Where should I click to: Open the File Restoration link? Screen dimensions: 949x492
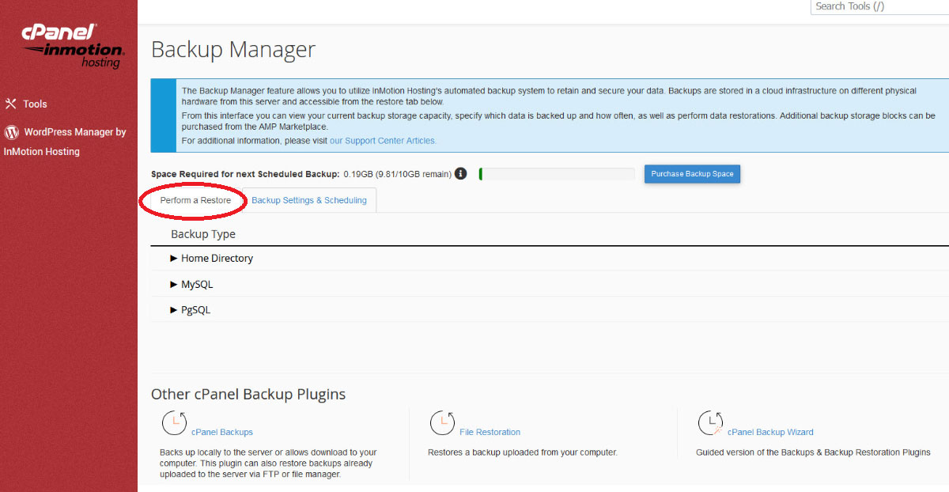tap(490, 432)
